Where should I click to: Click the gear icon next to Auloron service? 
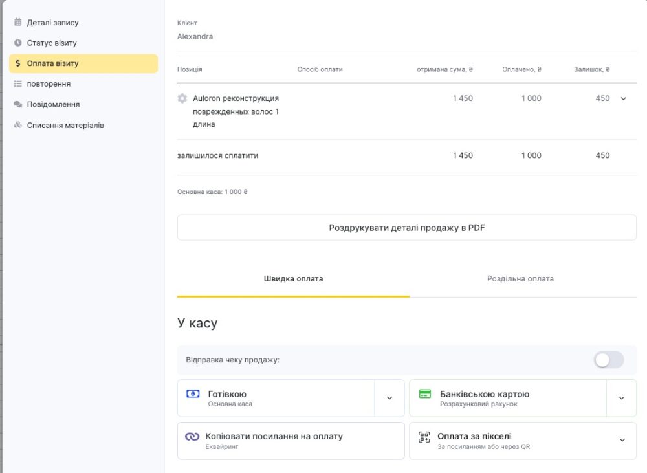click(x=182, y=98)
